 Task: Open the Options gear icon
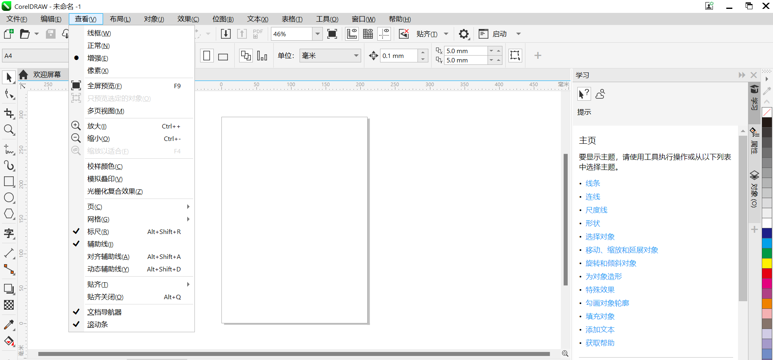[464, 34]
